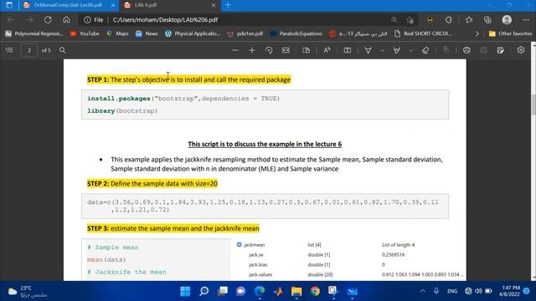Open the Windows Start menu

click(x=185, y=291)
